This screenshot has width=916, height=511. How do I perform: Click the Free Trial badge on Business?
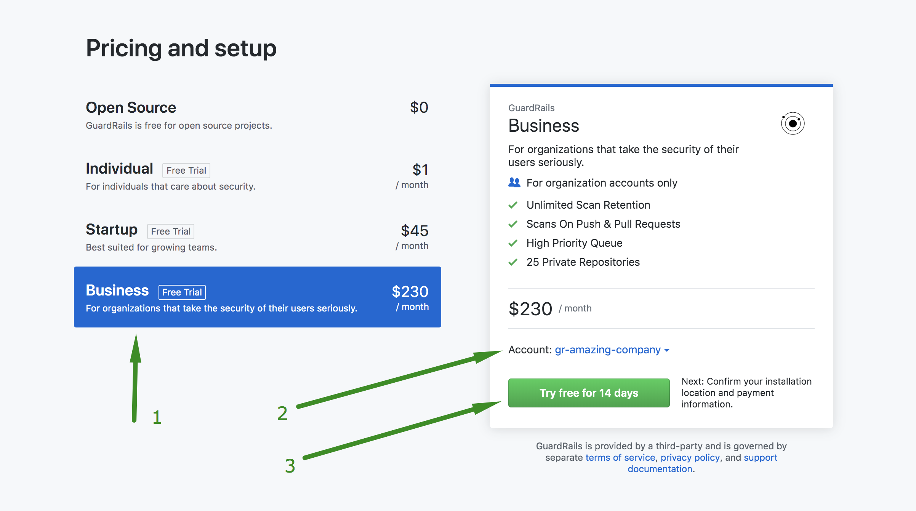[182, 292]
